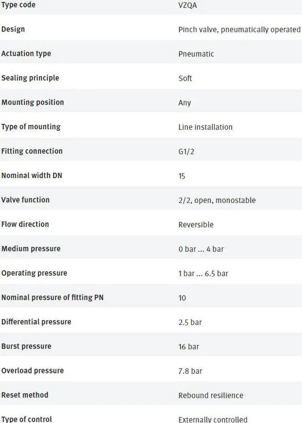Select the 2.5 bar differential pressure value
Viewport: 302px width, 423px height.
click(190, 322)
